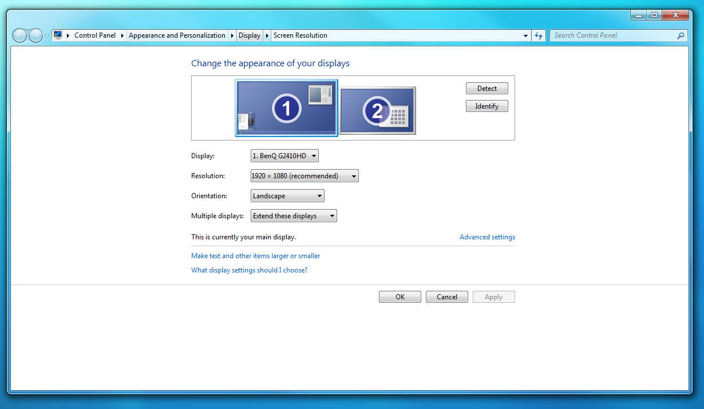Select monitor 1 thumbnail in display preview

point(286,108)
